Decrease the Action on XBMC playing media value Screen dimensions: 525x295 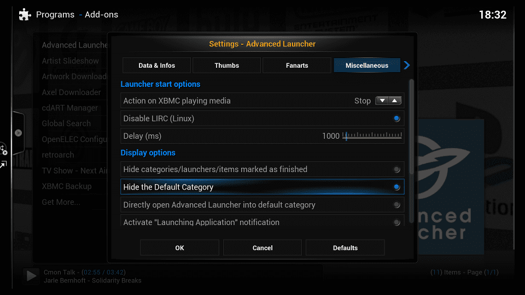click(382, 101)
